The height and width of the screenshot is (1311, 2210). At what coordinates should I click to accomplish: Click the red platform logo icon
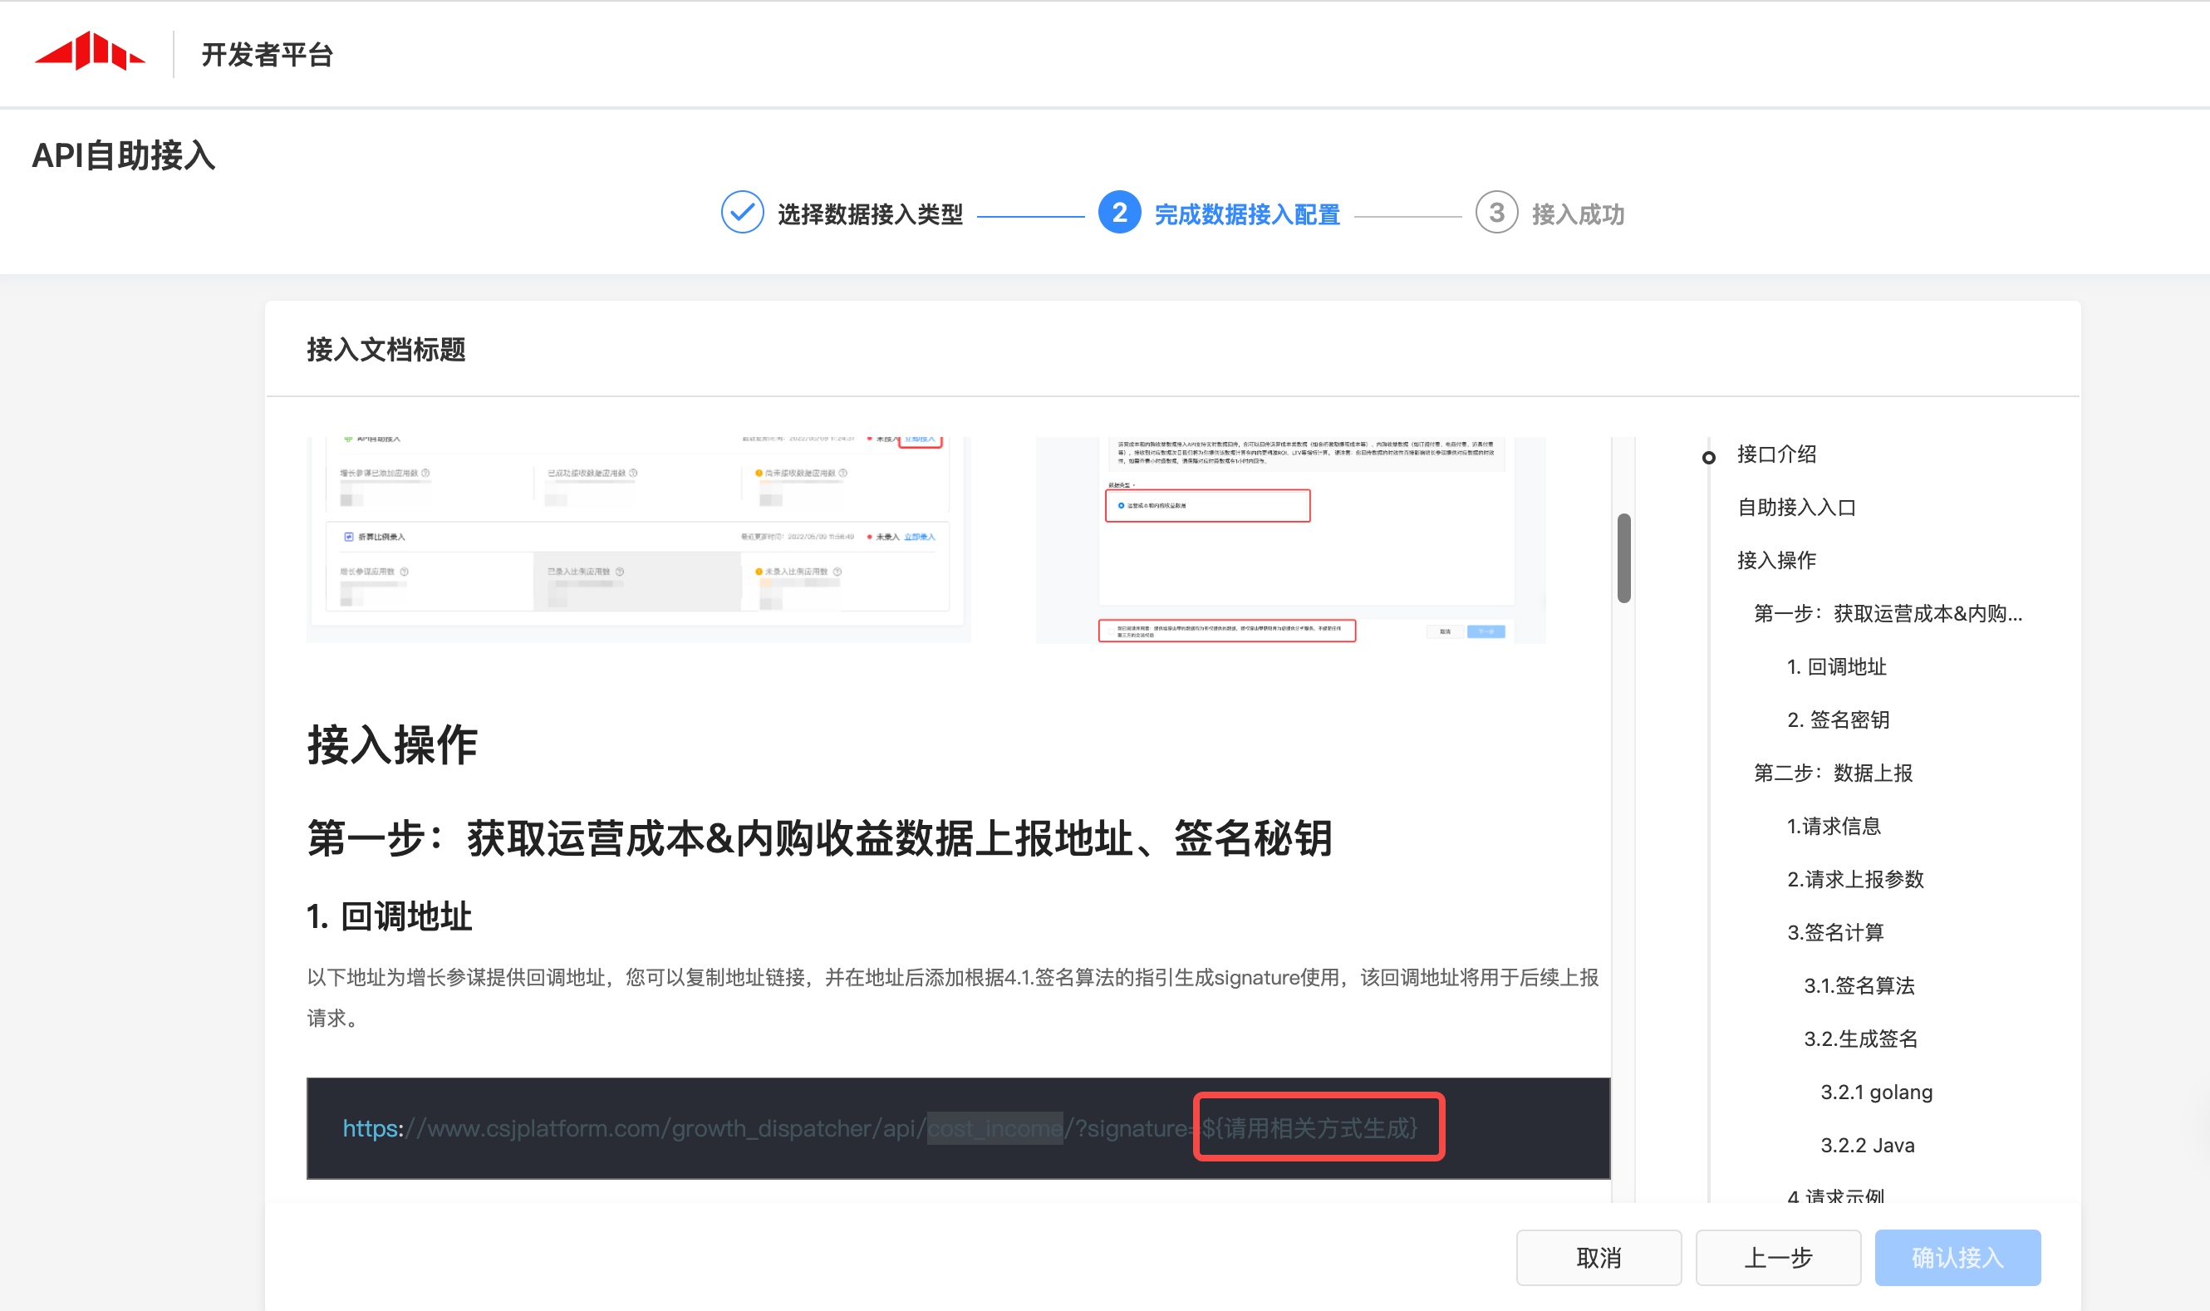[89, 52]
